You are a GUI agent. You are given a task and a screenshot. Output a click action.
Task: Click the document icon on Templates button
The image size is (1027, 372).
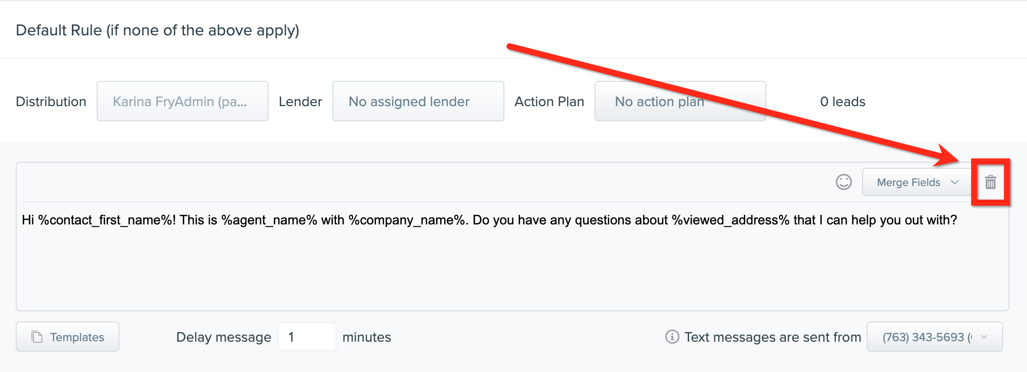pos(37,337)
